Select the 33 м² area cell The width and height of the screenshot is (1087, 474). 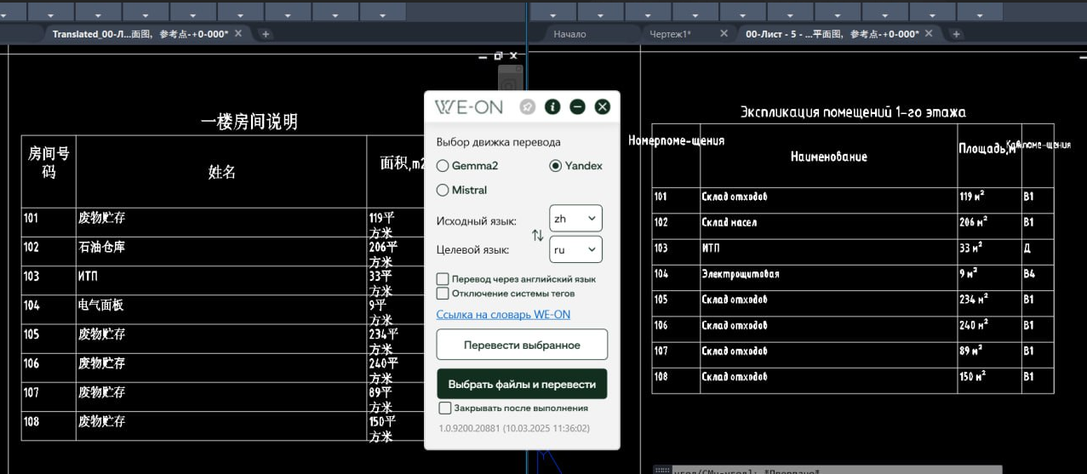[x=970, y=248]
